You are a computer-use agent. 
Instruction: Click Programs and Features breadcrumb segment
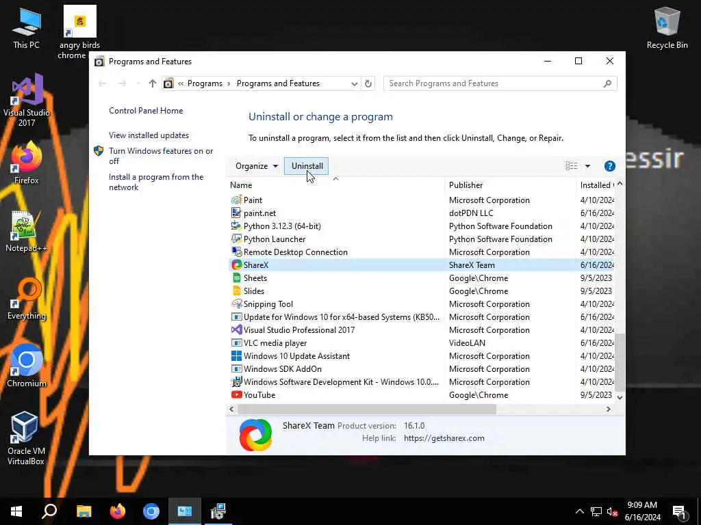pos(278,83)
